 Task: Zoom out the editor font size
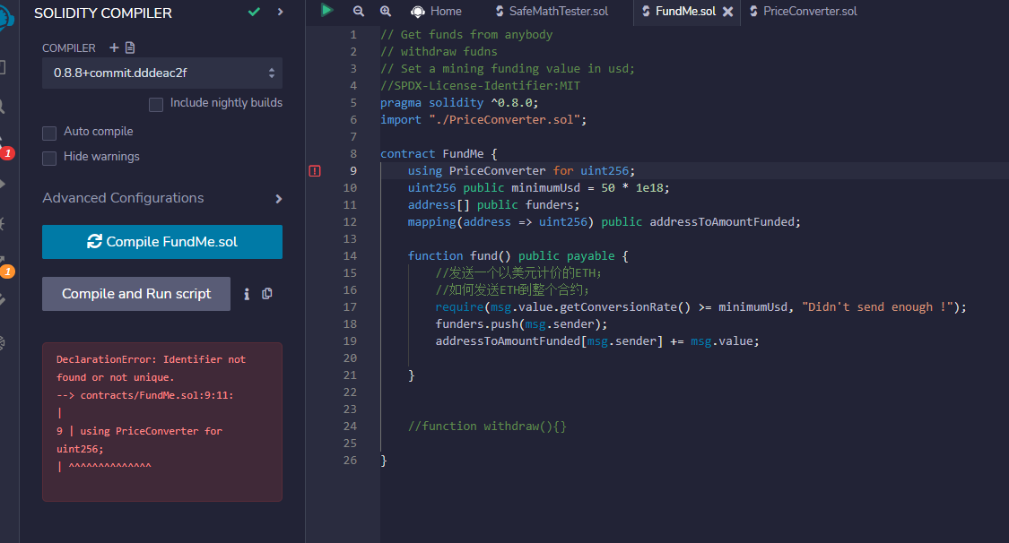(x=359, y=11)
